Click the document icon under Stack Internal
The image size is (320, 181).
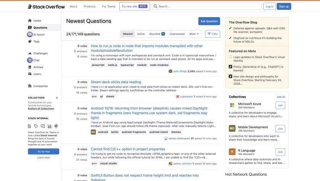pyautogui.click(x=29, y=126)
